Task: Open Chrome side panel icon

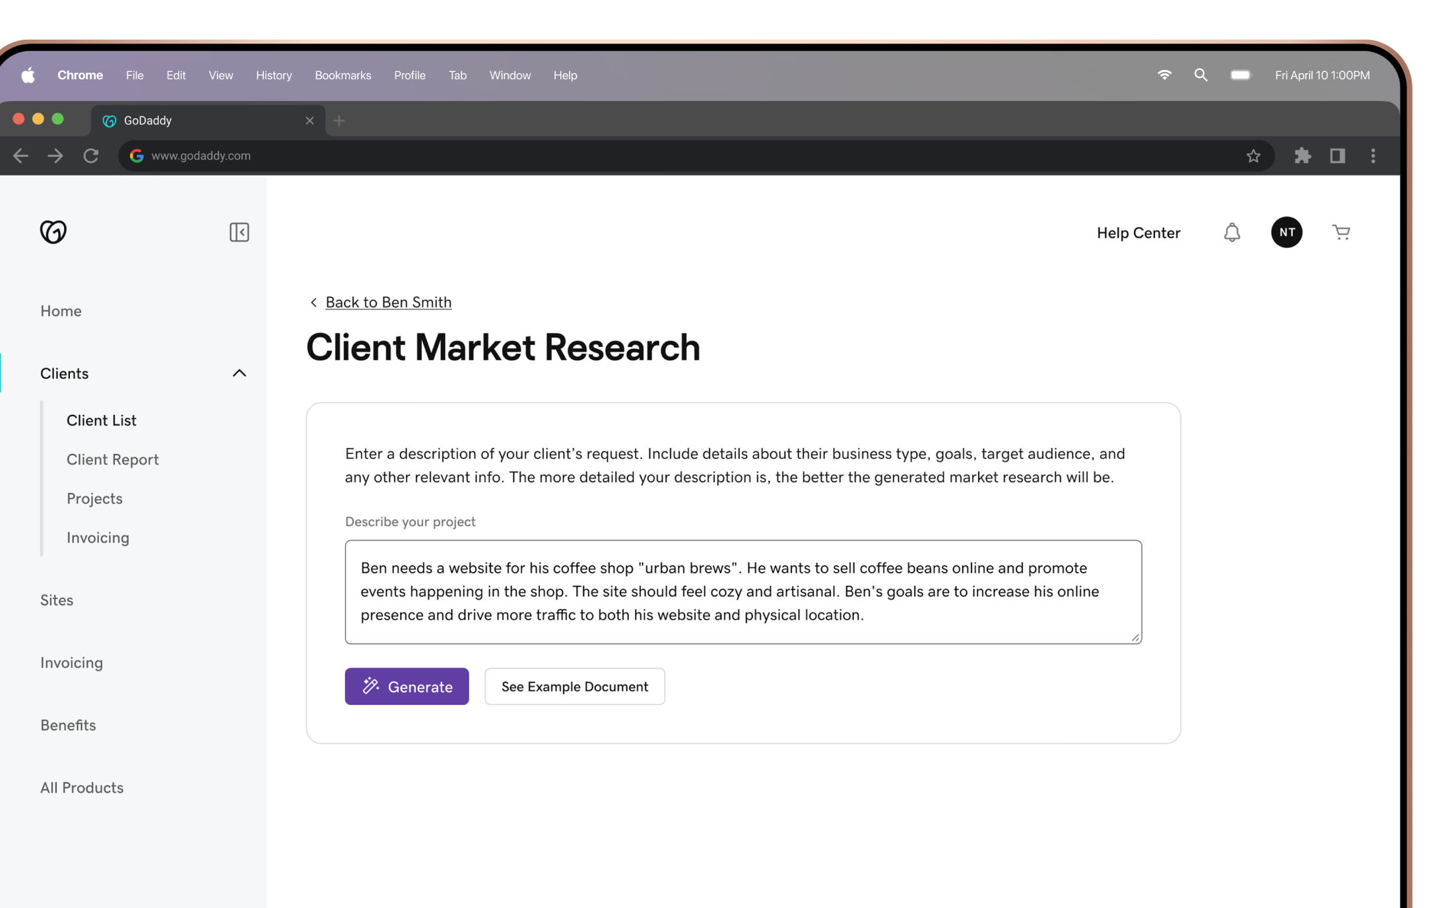Action: pyautogui.click(x=1337, y=156)
